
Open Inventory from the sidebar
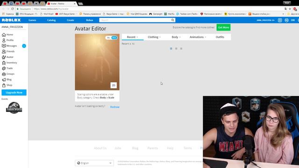(9, 63)
